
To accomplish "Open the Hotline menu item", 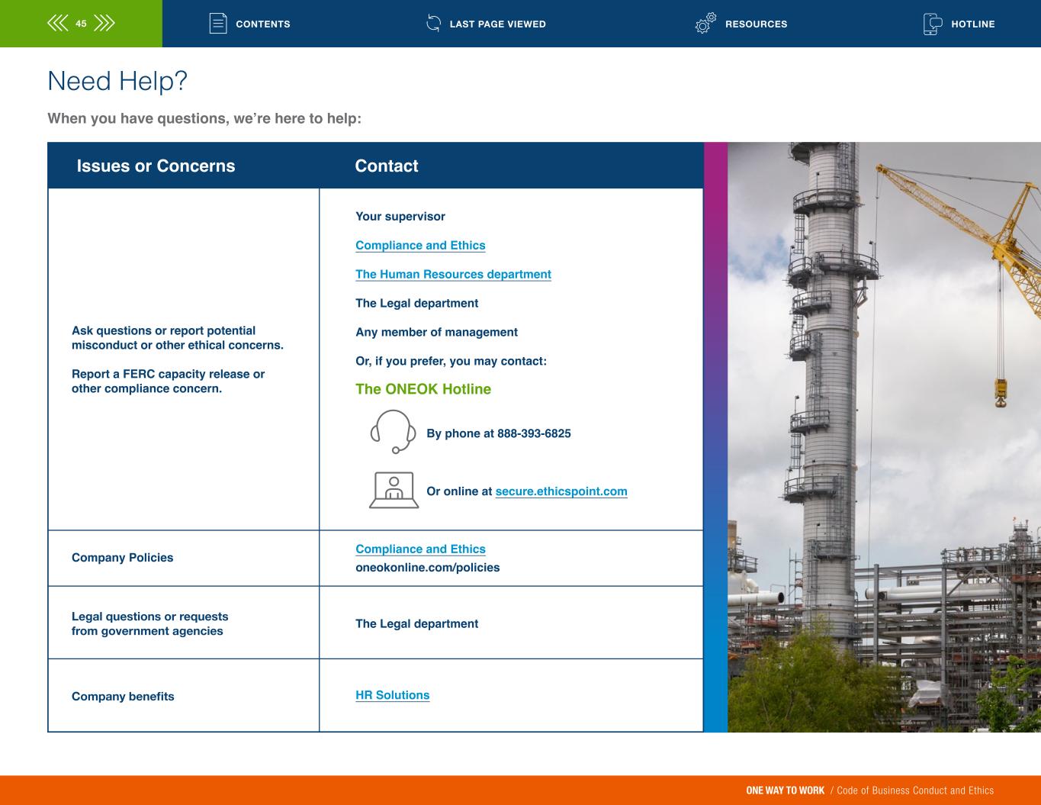I will click(972, 24).
